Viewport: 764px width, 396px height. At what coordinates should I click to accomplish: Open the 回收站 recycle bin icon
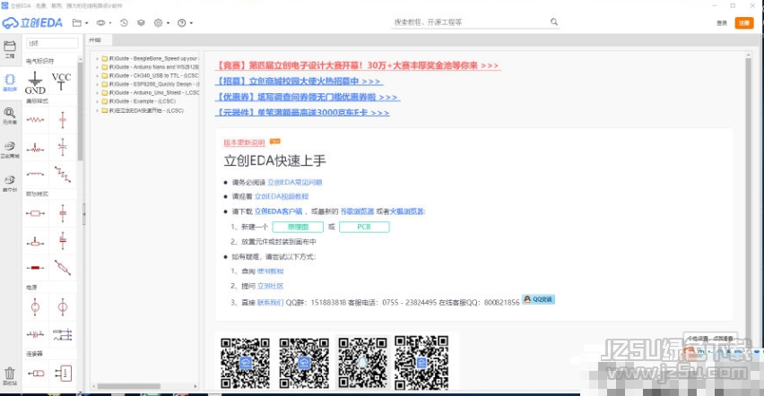click(x=10, y=376)
